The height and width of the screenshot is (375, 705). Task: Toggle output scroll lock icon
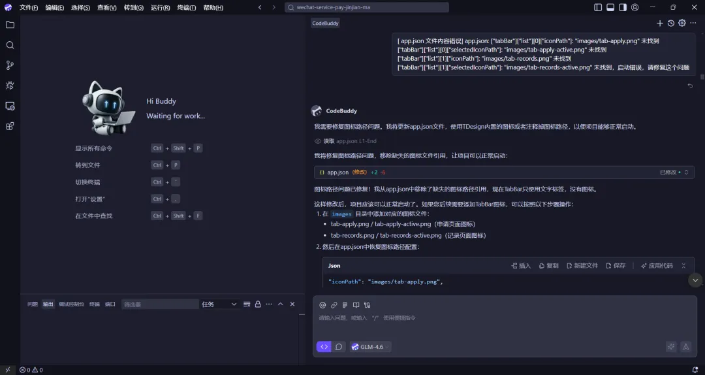coord(258,304)
